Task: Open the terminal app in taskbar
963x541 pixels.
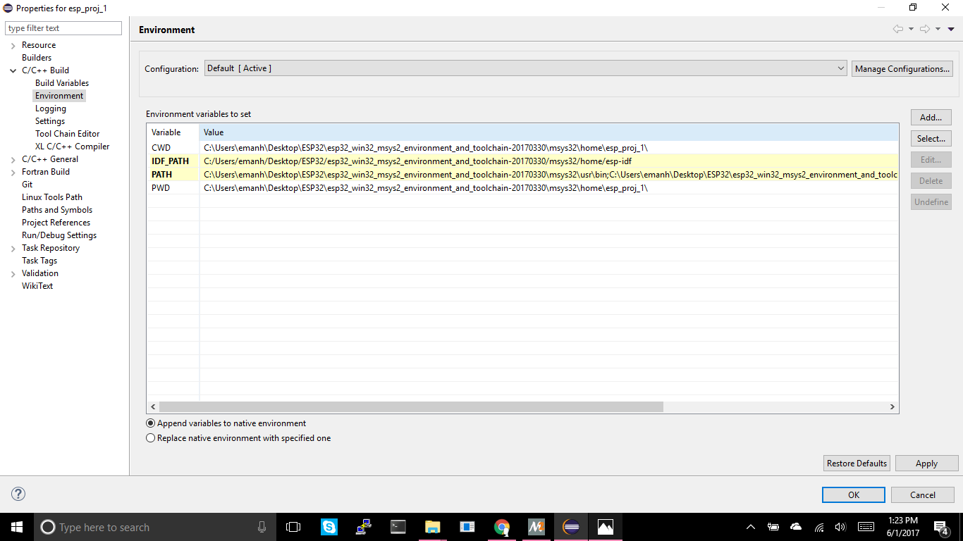Action: [x=398, y=527]
